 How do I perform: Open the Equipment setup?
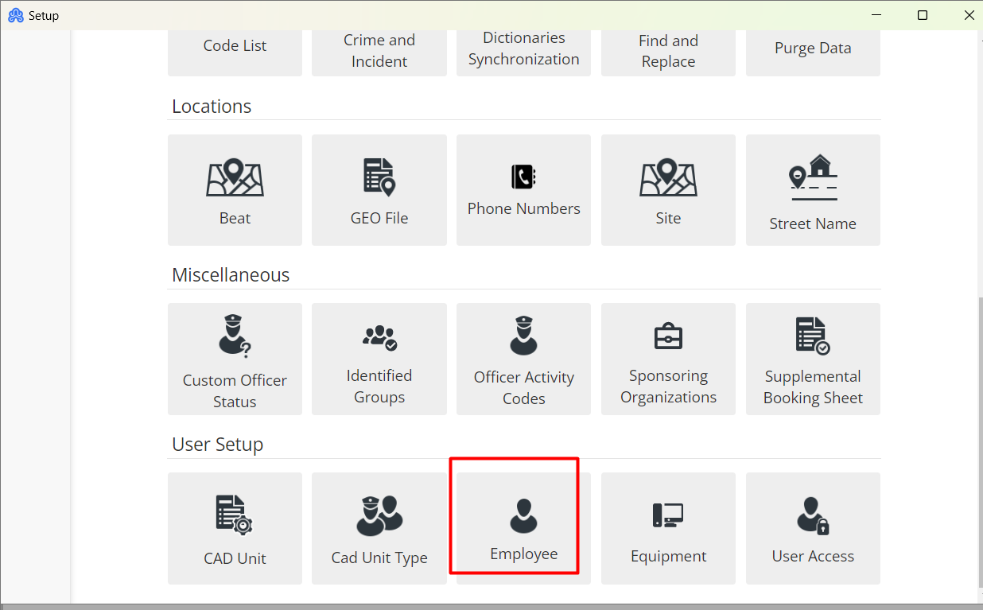click(668, 528)
